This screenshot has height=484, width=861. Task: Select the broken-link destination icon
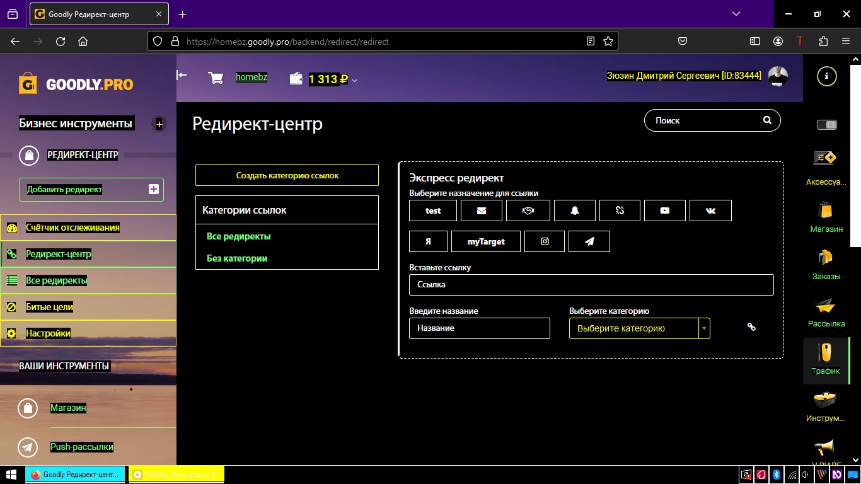click(x=620, y=210)
